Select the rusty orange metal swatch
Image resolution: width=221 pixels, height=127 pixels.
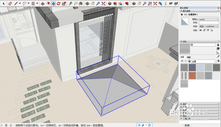[x=192, y=76]
